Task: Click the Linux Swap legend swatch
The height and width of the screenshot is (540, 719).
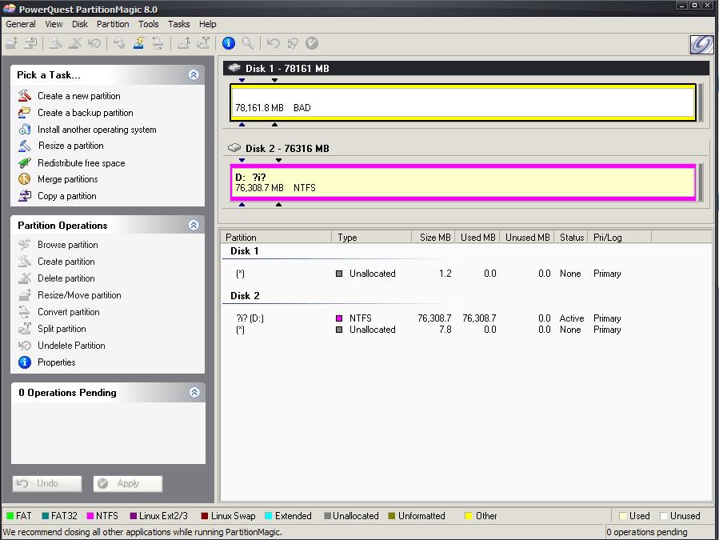Action: click(205, 516)
